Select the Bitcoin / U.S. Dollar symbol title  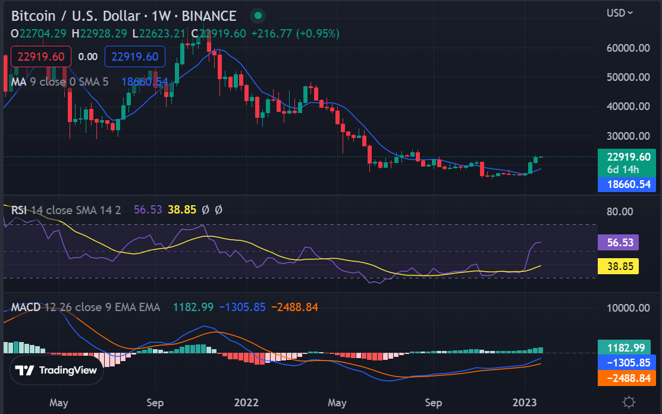pyautogui.click(x=124, y=16)
